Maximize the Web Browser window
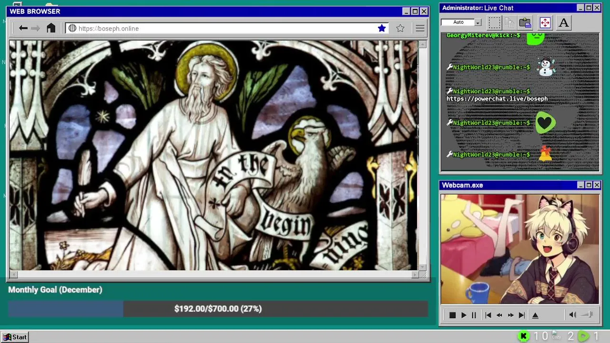 click(x=415, y=11)
